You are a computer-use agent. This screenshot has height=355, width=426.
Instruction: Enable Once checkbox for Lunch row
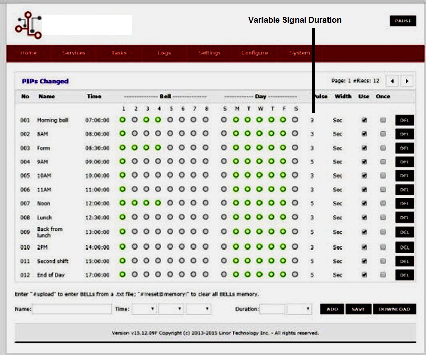pyautogui.click(x=383, y=217)
